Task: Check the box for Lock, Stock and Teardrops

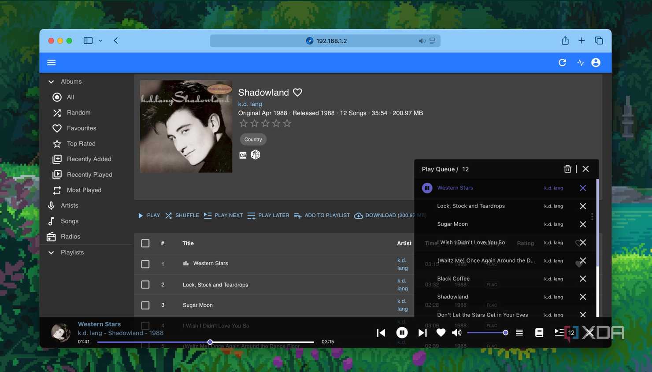Action: tap(145, 285)
